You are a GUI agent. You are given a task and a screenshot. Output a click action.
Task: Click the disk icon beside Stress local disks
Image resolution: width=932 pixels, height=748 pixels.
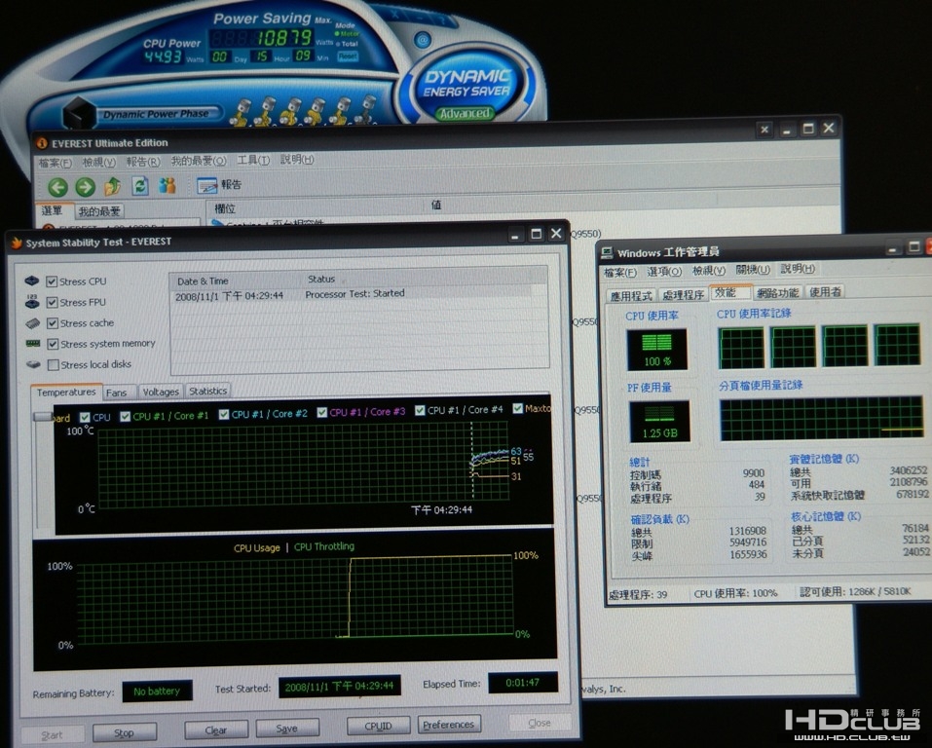tap(33, 364)
